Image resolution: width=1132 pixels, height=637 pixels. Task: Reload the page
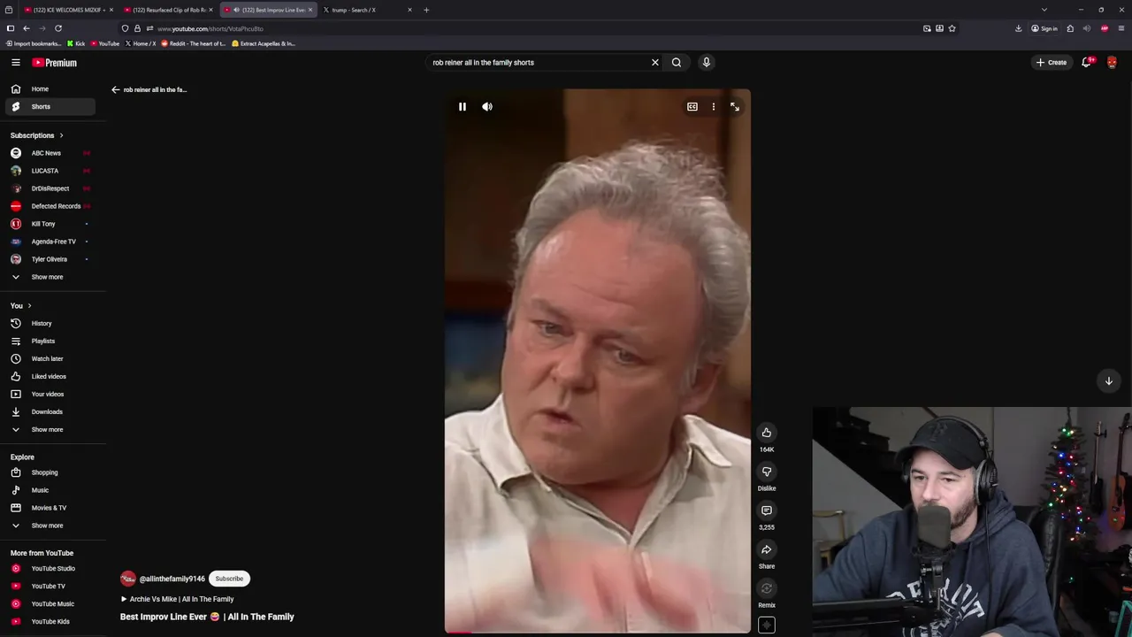(x=58, y=28)
